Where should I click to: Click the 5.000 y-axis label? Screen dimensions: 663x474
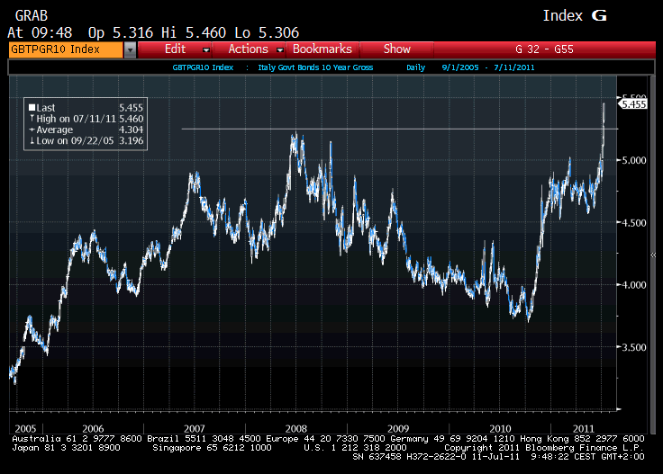634,160
